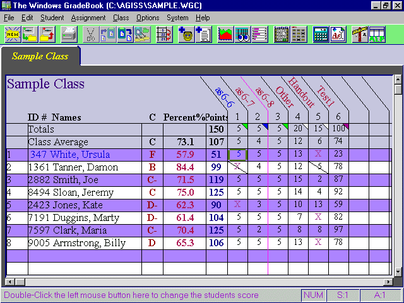
Task: Click the horizontal bar graph icon
Action: (259, 34)
